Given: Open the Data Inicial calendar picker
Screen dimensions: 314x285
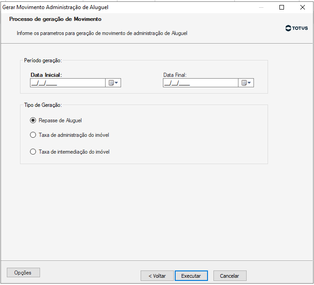Looking at the screenshot, I should tap(113, 83).
